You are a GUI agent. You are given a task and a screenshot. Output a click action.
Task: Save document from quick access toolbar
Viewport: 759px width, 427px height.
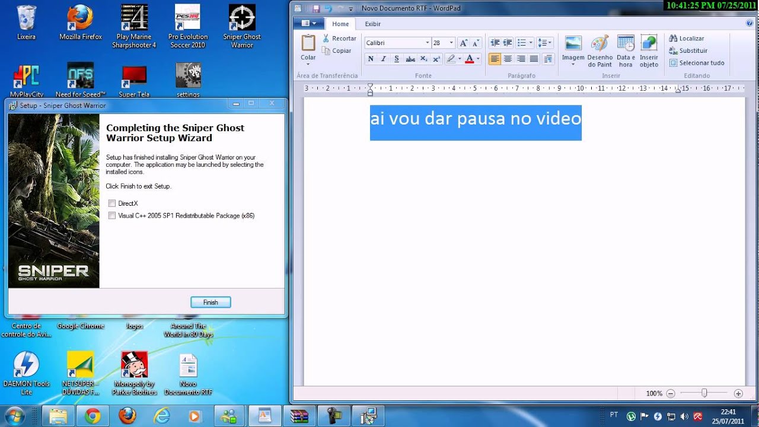(x=316, y=8)
